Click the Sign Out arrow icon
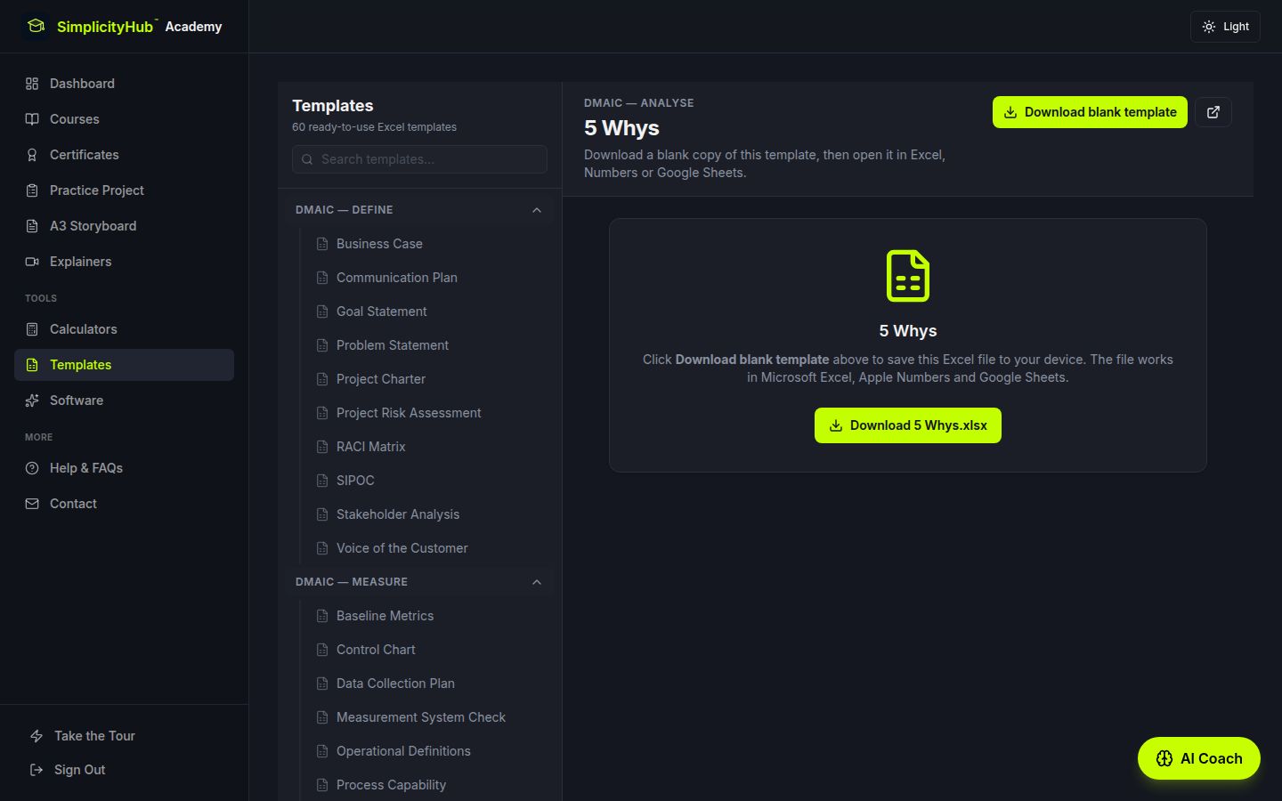This screenshot has height=801, width=1282. (x=37, y=770)
